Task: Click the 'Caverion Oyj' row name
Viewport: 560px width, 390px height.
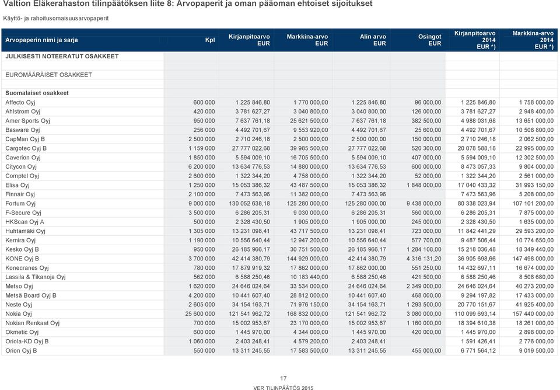Action: pos(23,158)
